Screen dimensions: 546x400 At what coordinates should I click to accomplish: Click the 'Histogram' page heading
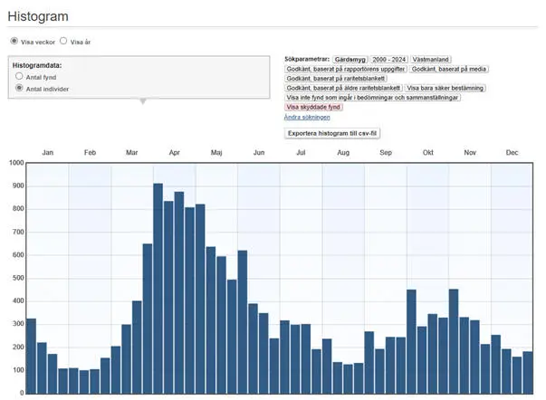pyautogui.click(x=37, y=17)
